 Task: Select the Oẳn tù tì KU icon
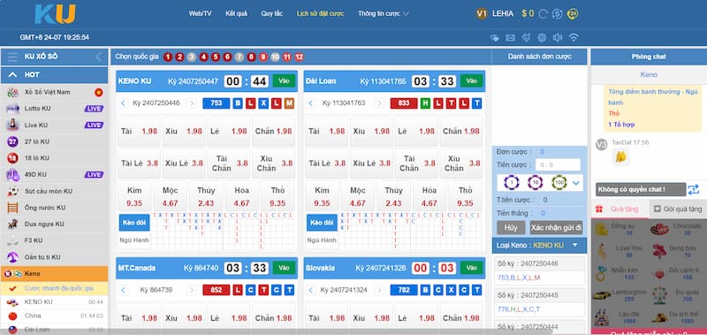(x=12, y=257)
